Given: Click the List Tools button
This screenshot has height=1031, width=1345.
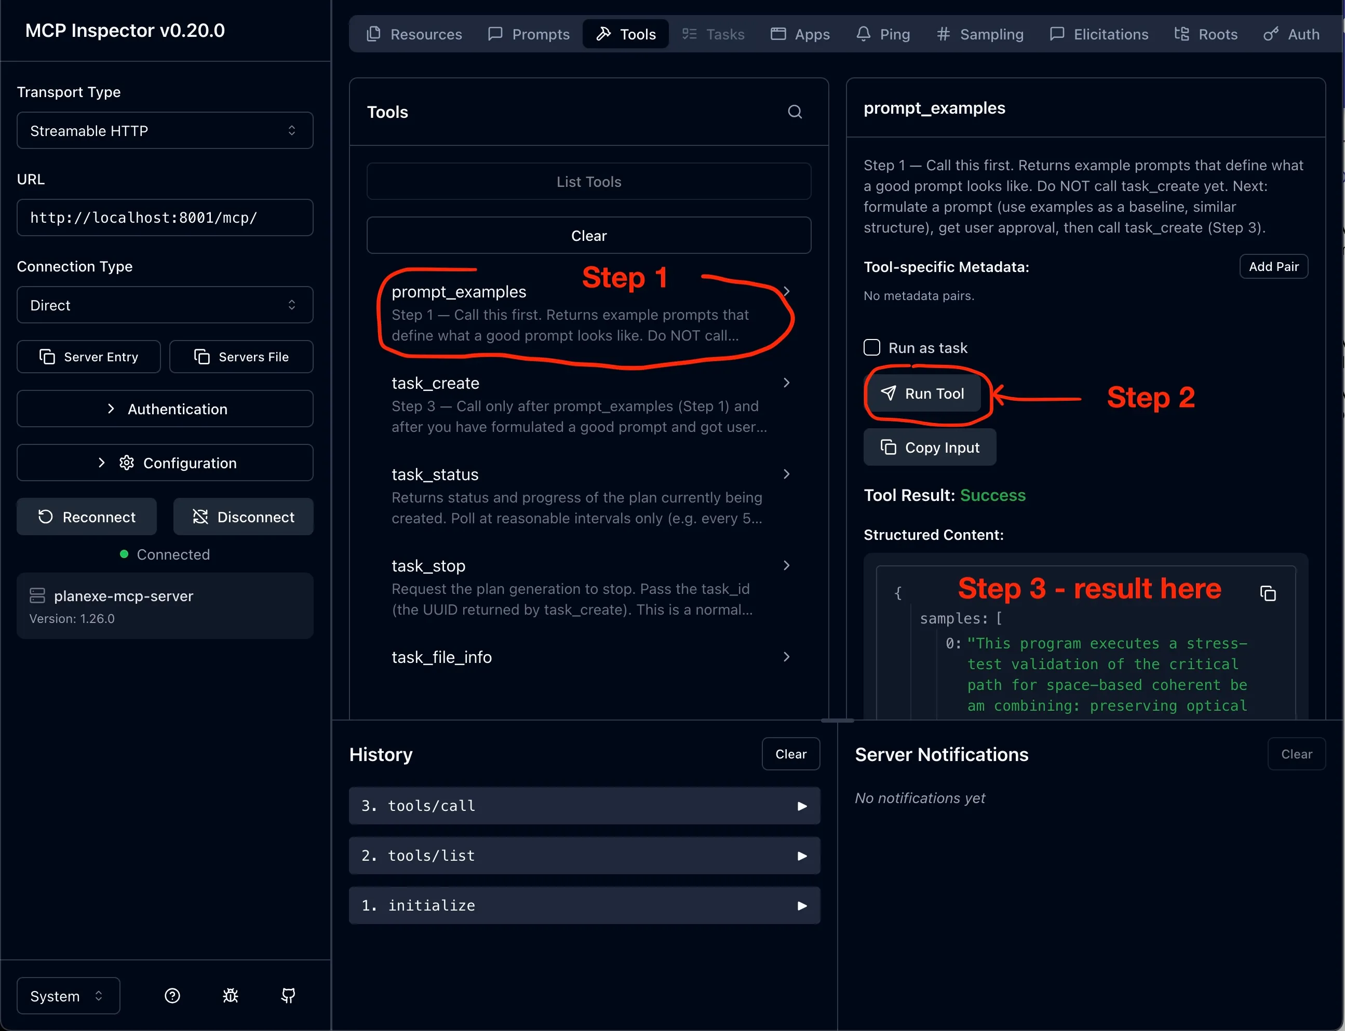Looking at the screenshot, I should [587, 181].
